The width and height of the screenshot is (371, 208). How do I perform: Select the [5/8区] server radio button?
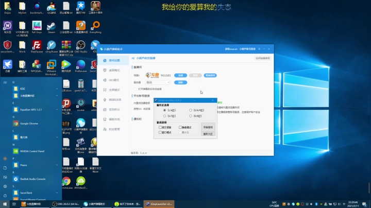pos(191,116)
